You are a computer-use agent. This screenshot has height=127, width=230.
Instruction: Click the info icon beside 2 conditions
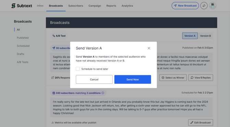103,93
